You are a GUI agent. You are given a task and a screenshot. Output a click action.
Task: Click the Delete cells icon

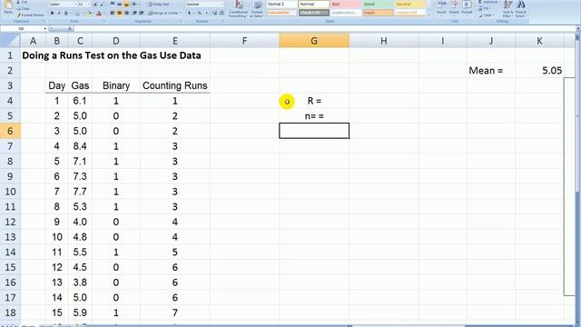454,8
